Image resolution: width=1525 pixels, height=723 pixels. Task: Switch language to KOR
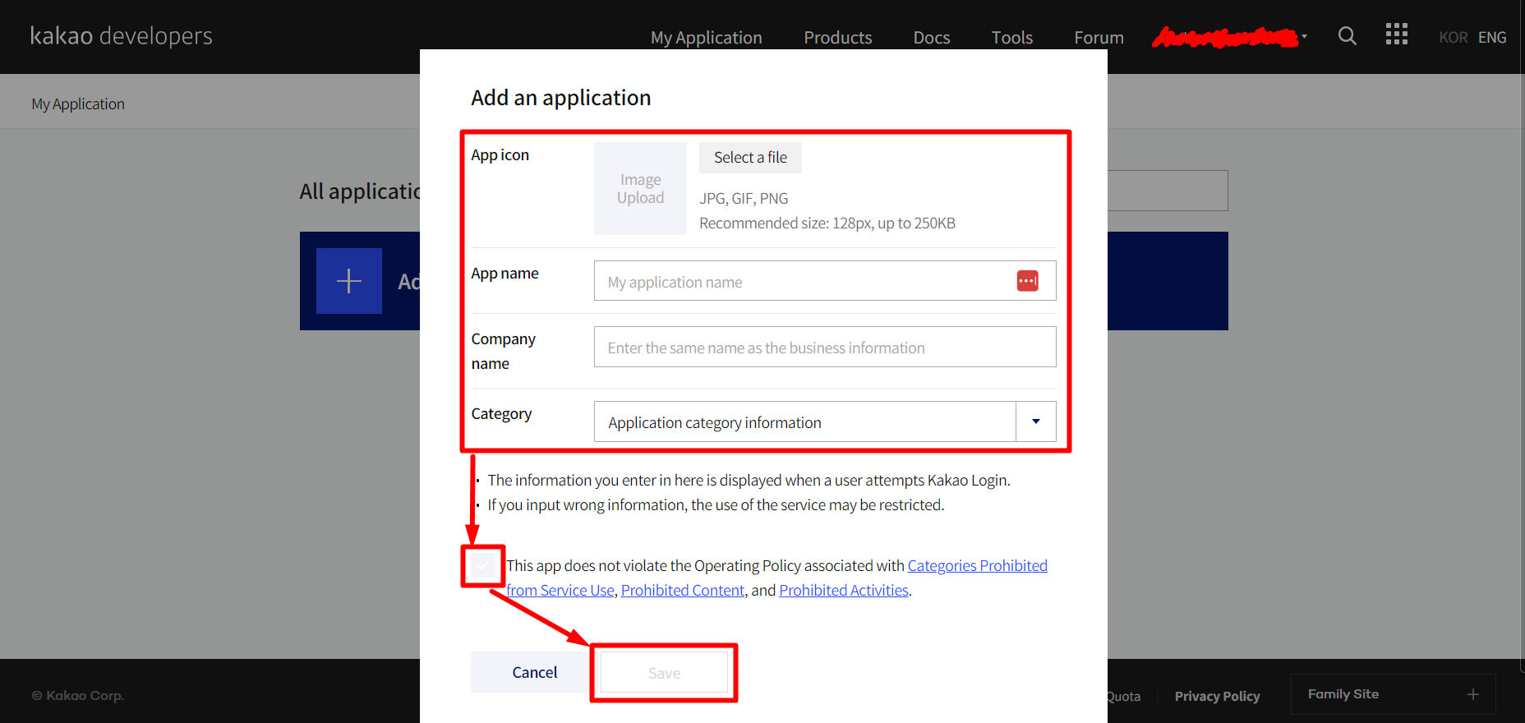click(1453, 38)
